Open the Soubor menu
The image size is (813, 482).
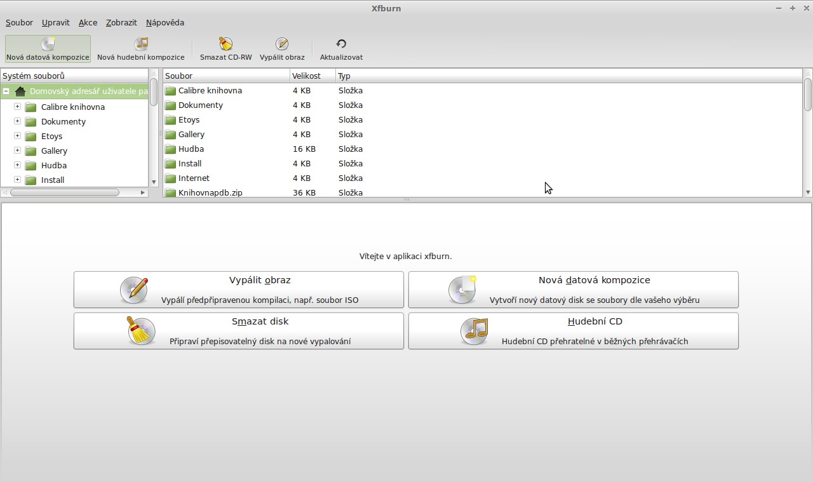[x=19, y=22]
